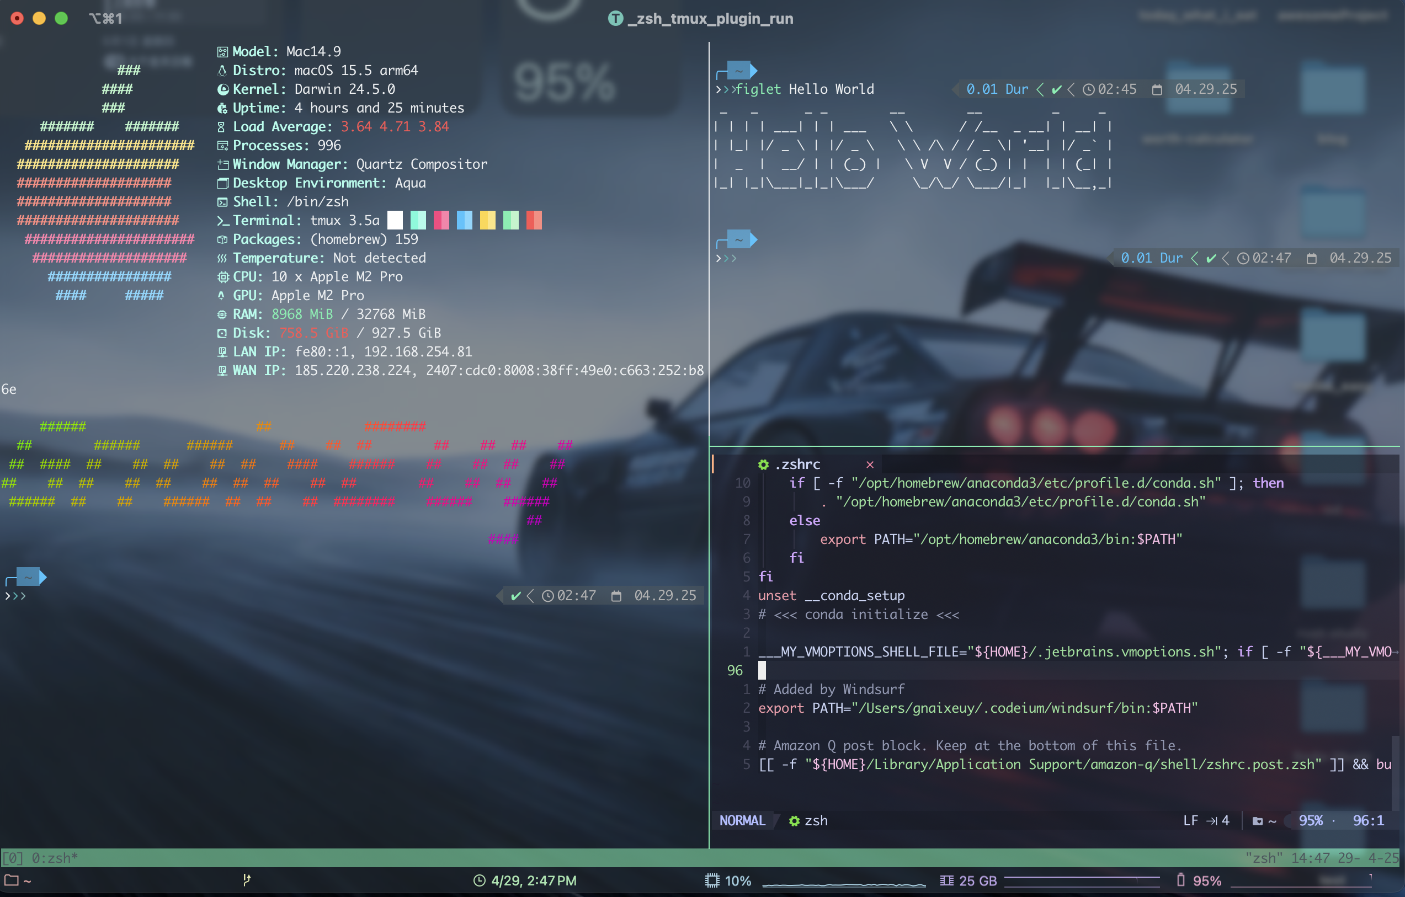Click the battery icon showing 95%

[x=1180, y=880]
